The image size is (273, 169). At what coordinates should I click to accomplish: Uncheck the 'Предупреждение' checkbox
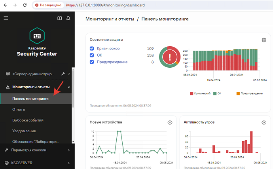coord(92,62)
